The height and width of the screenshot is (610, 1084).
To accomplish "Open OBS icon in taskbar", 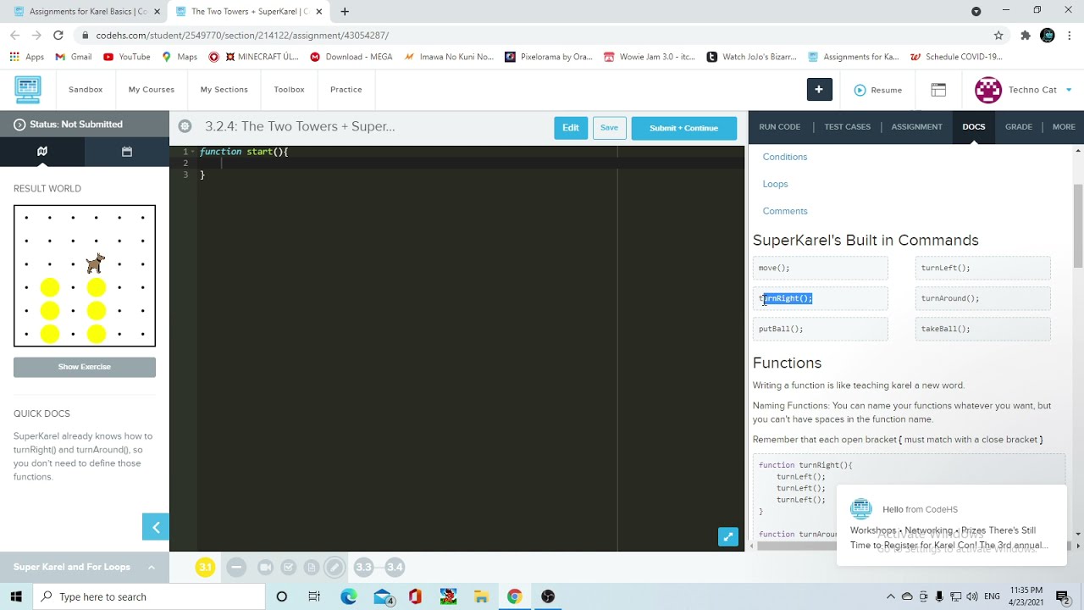I will point(548,596).
